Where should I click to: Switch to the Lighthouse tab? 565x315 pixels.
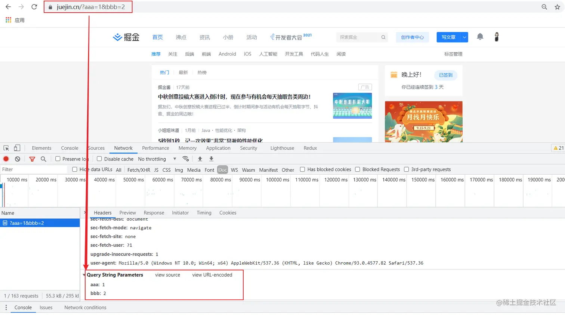pyautogui.click(x=282, y=148)
